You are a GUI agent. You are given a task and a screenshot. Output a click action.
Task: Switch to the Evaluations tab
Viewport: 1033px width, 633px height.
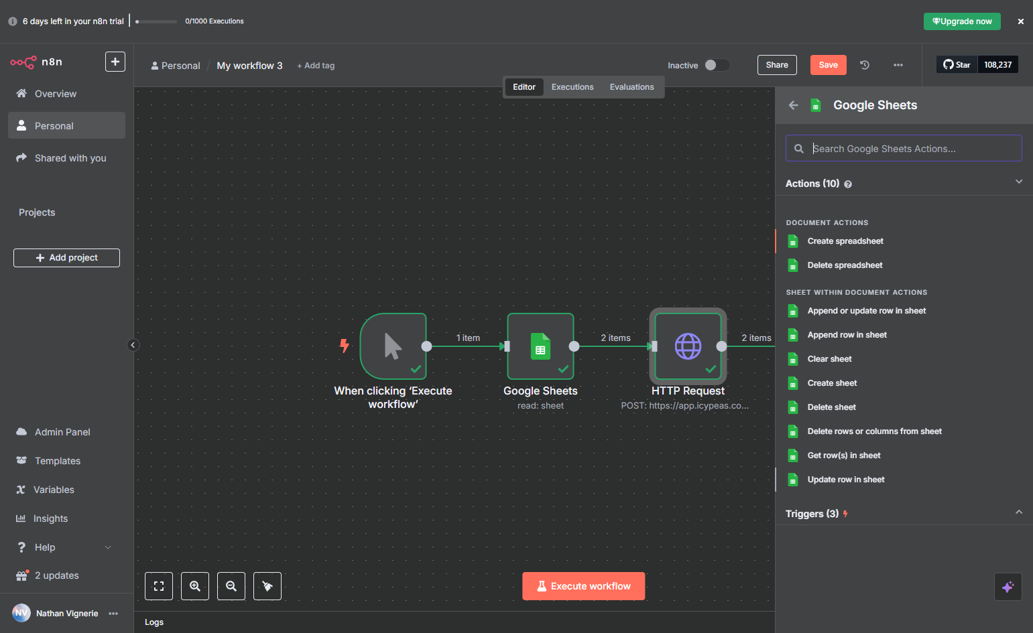point(631,87)
